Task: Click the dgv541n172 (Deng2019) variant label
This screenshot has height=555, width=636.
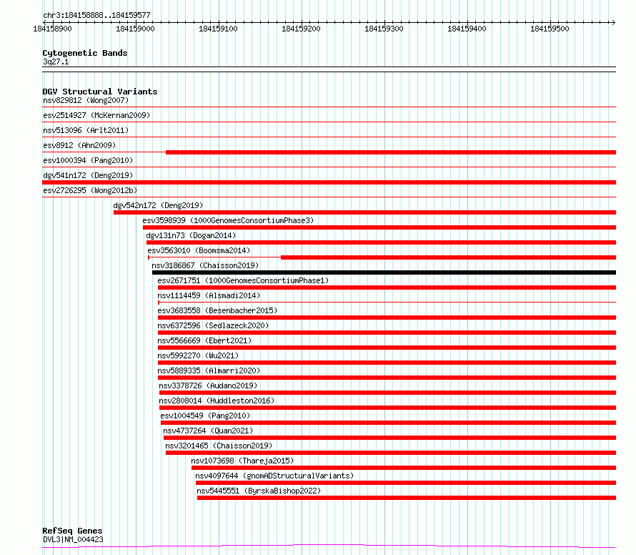Action: point(88,175)
